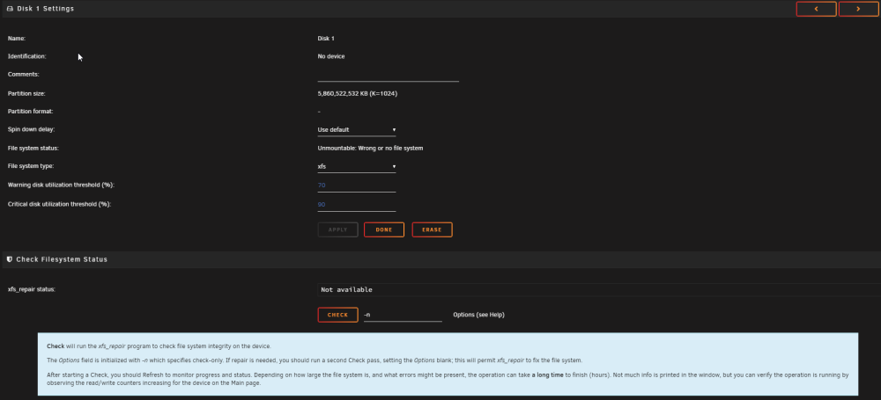Viewport: 881px width, 400px height.
Task: Click the 'Partition size:' label
Action: [26, 94]
